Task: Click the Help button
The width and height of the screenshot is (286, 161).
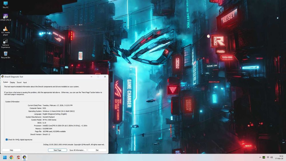Action: click(11, 150)
